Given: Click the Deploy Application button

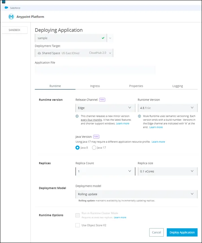Looking at the screenshot, I should 182,232.
